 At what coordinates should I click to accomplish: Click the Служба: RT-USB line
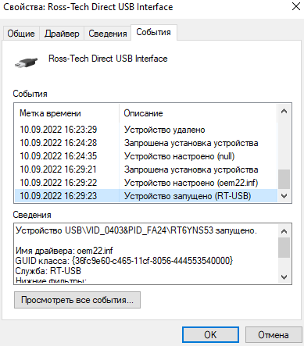click(x=48, y=271)
